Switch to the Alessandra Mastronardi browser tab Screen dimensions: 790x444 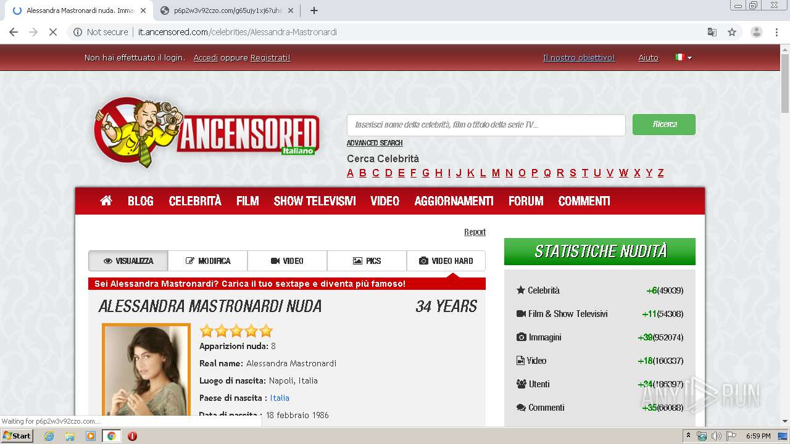coord(79,10)
